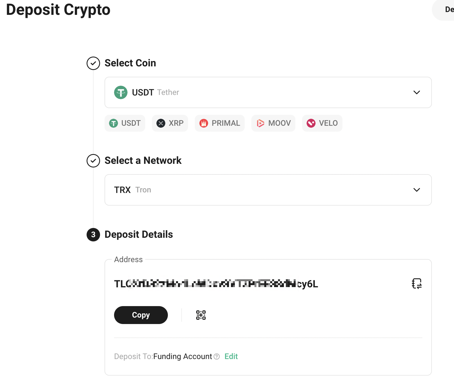The height and width of the screenshot is (382, 454).
Task: Show the deposit address QR code
Action: (x=201, y=315)
